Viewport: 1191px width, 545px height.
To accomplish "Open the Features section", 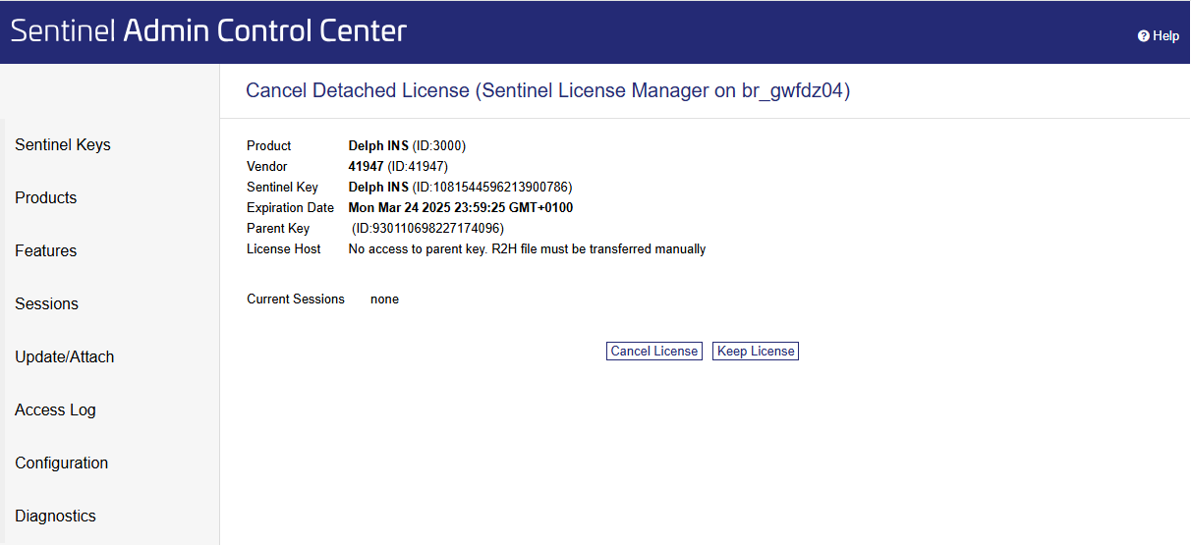I will tap(46, 251).
